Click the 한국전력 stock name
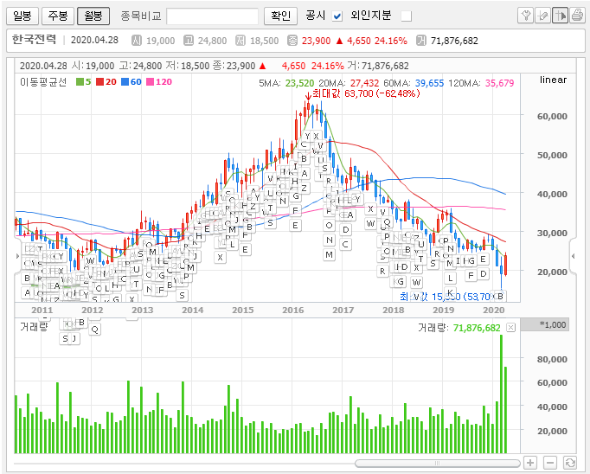This screenshot has width=590, height=474. click(x=34, y=40)
